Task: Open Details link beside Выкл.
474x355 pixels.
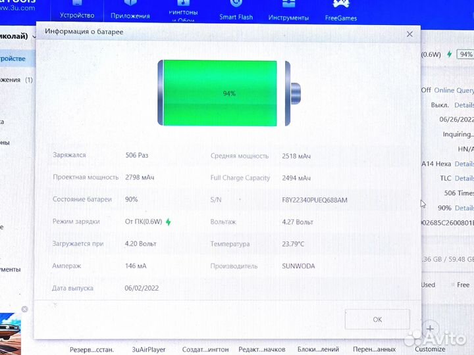Action: (463, 105)
